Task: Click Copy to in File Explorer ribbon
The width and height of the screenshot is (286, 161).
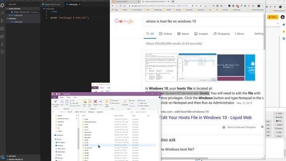Action: 89,103
